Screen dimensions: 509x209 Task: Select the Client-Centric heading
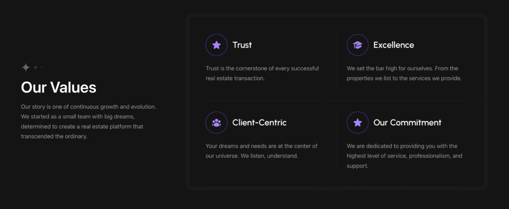(259, 123)
